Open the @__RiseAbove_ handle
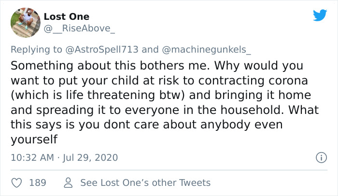Screen dimensions: 338x196 [x=80, y=28]
